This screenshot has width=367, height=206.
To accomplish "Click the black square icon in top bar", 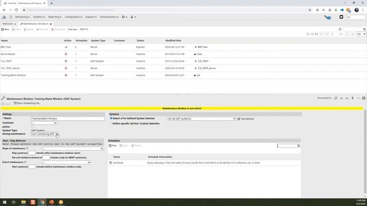I will pyautogui.click(x=341, y=17).
